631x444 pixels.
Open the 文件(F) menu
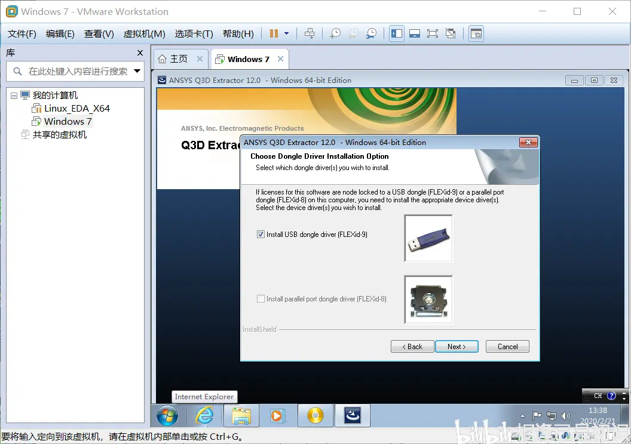click(22, 34)
